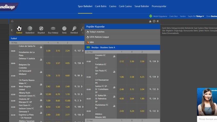Click the Android Mobil Uygulama icon
Image resolution: width=217 pixels, height=122 pixels.
click(x=151, y=16)
